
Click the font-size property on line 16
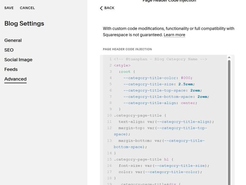pyautogui.click(x=130, y=166)
